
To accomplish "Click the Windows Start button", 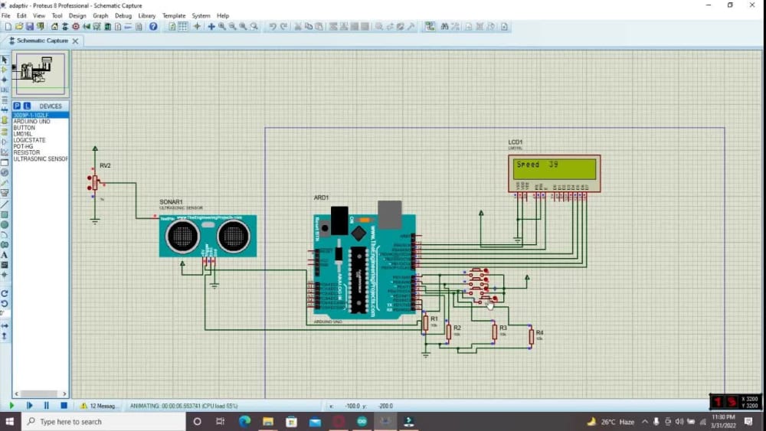I will click(x=10, y=421).
